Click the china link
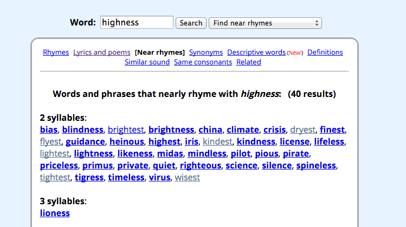The image size is (406, 227). (x=210, y=129)
